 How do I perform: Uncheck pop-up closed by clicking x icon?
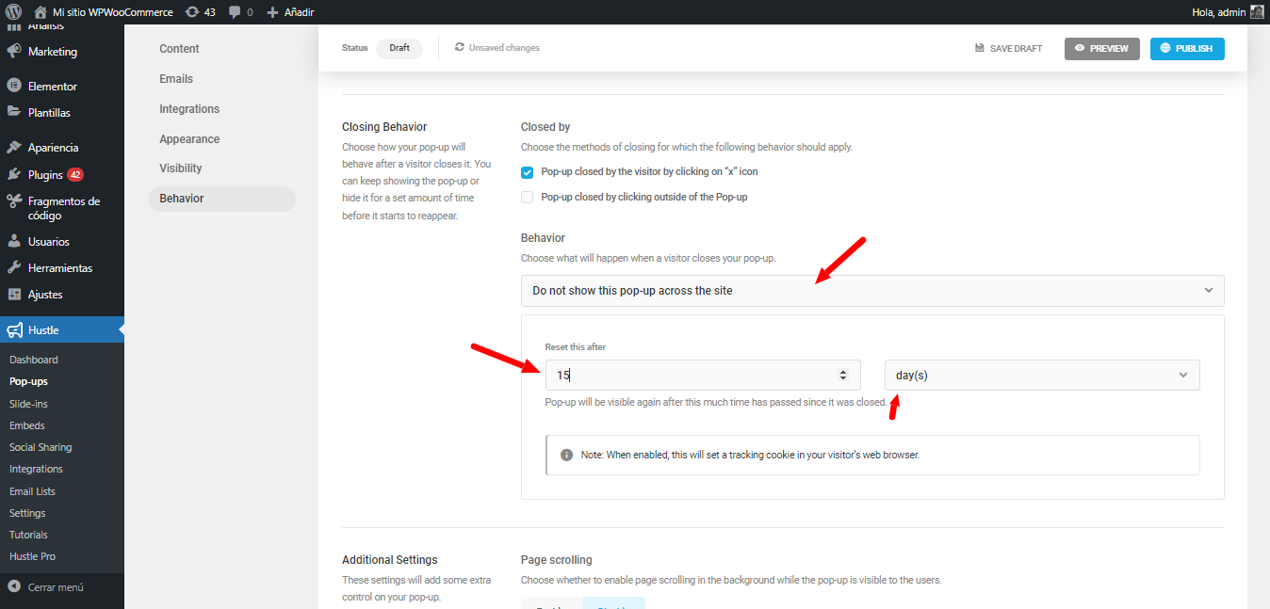(x=528, y=172)
